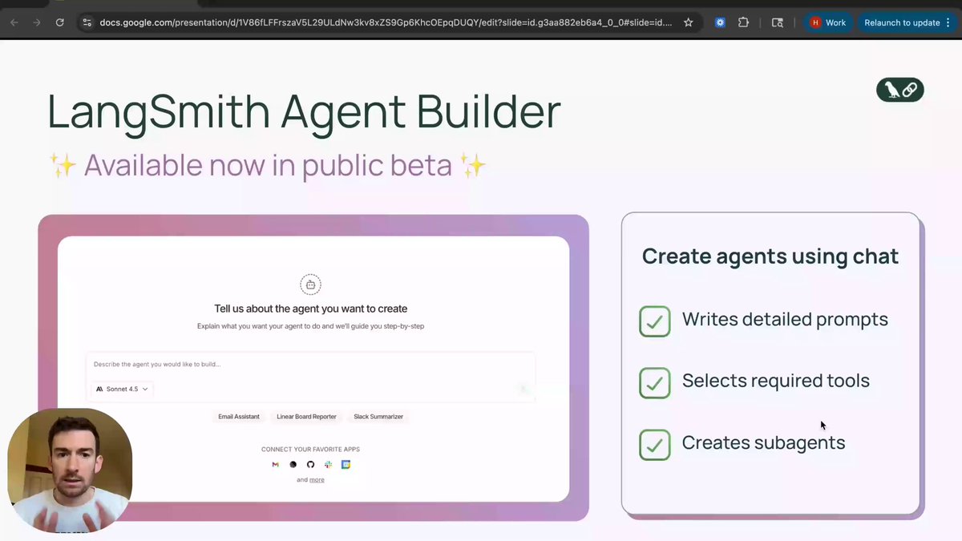Select the Linear Board Reporter suggestion
962x541 pixels.
point(307,417)
